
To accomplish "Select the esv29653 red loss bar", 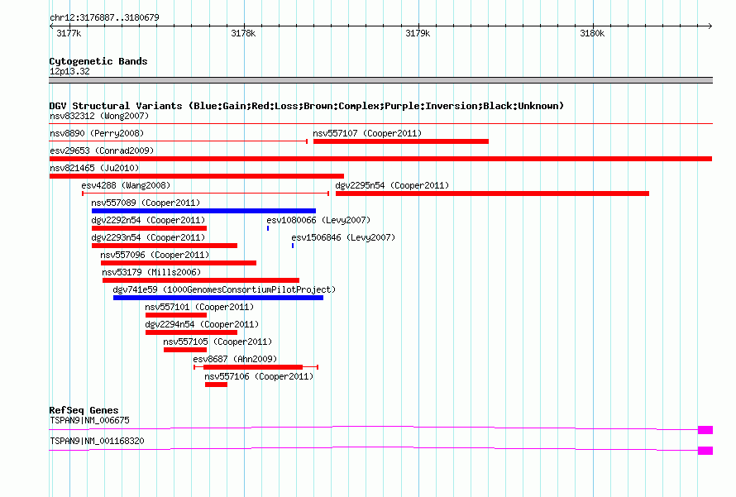I will 380,159.
